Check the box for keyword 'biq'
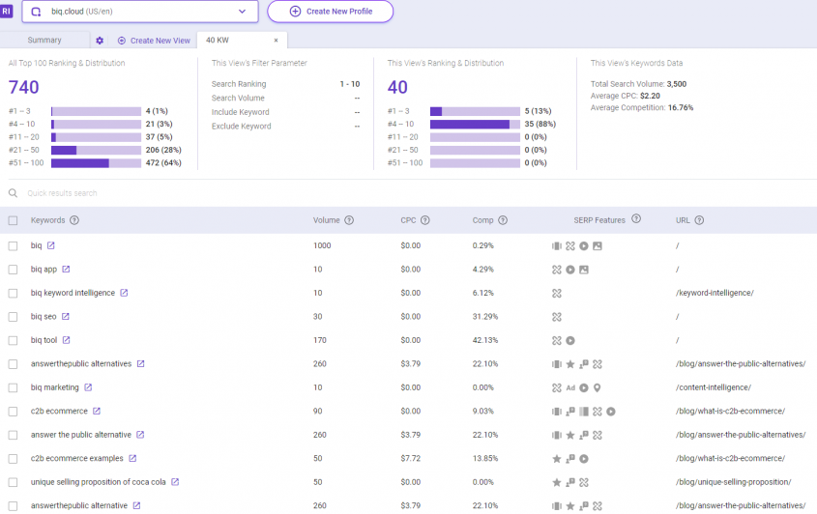This screenshot has width=817, height=514. pyautogui.click(x=13, y=245)
